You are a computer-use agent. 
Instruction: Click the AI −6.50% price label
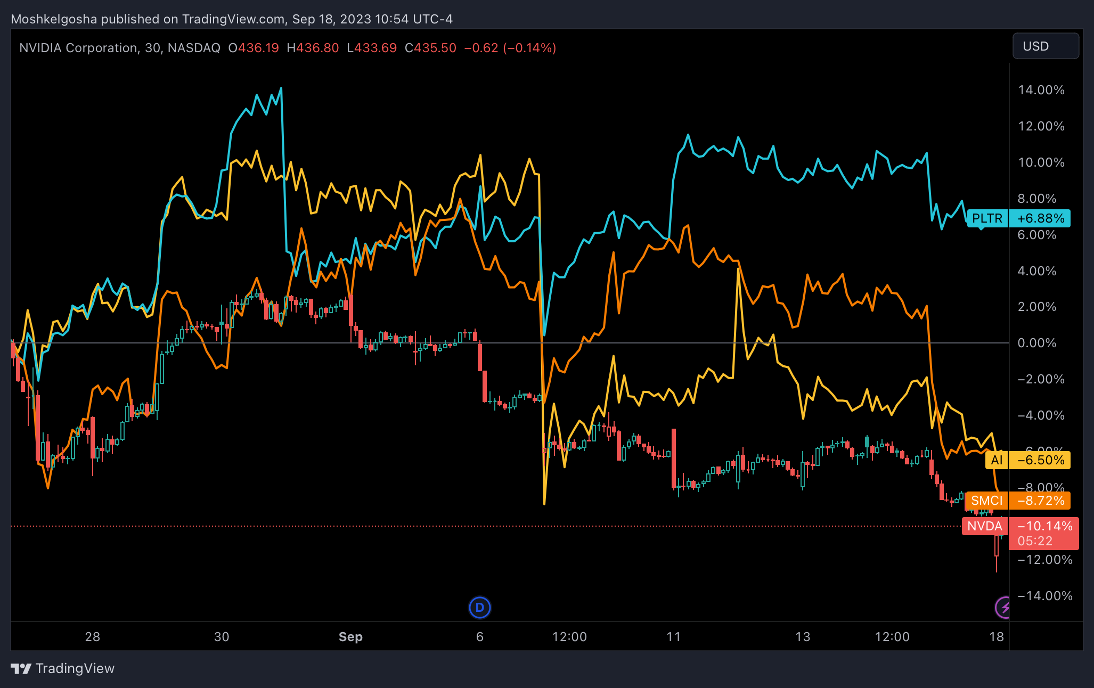pyautogui.click(x=1027, y=460)
